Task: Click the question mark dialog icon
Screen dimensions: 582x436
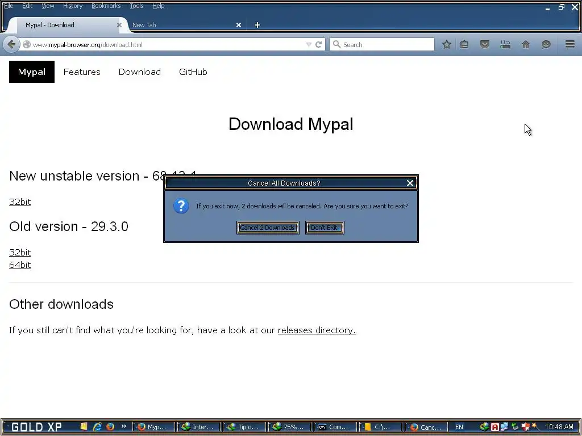Action: click(x=181, y=206)
